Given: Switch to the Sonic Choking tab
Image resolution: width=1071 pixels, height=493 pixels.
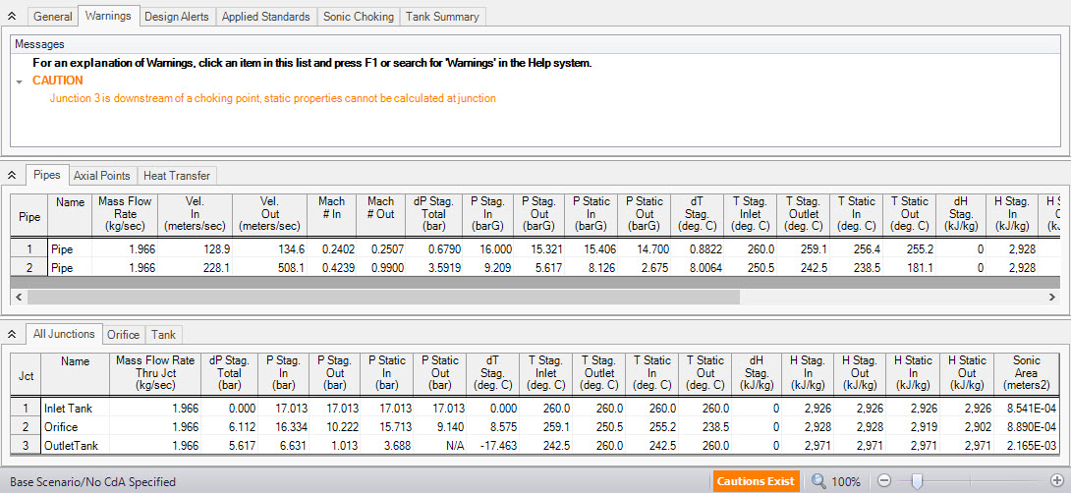Looking at the screenshot, I should coord(360,17).
